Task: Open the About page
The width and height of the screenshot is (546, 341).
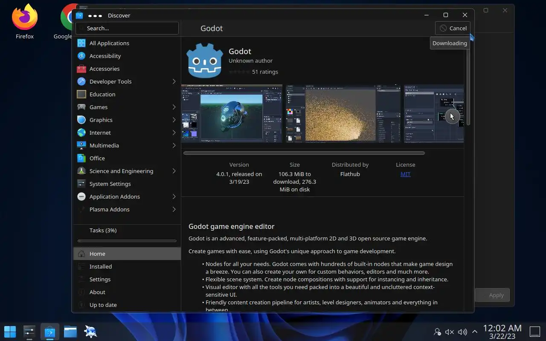Action: [x=127, y=292]
